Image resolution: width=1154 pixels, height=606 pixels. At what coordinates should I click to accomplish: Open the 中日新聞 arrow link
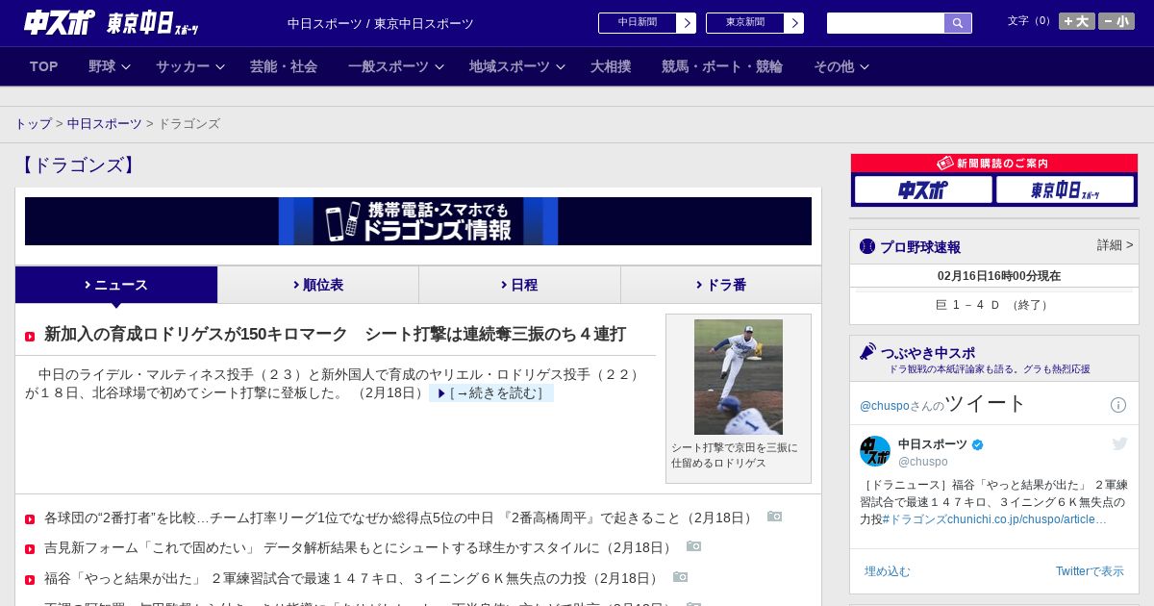pos(647,23)
